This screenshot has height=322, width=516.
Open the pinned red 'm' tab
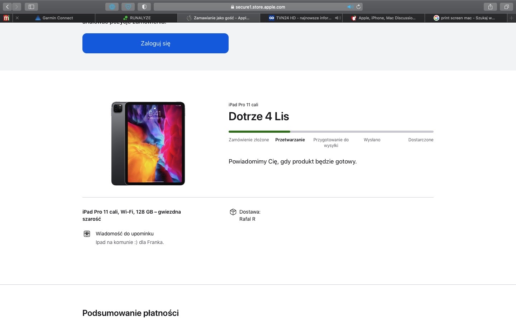pyautogui.click(x=6, y=18)
